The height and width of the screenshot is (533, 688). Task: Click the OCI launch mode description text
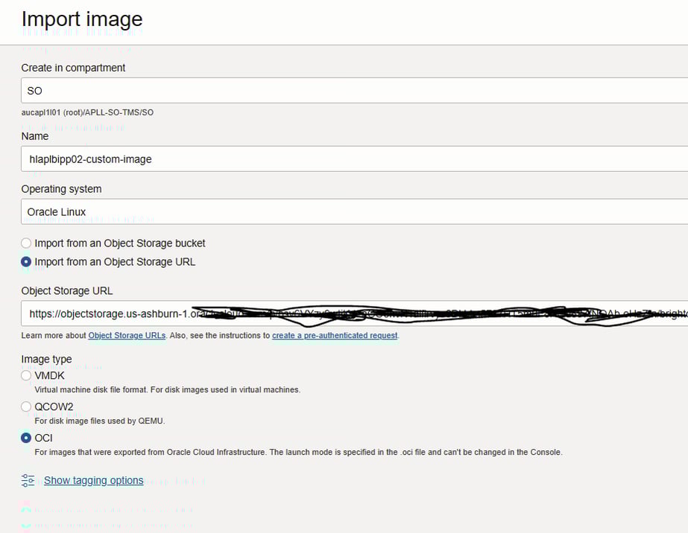[x=298, y=453]
